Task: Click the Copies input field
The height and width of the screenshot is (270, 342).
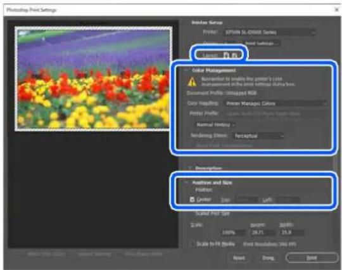Action: 231,44
